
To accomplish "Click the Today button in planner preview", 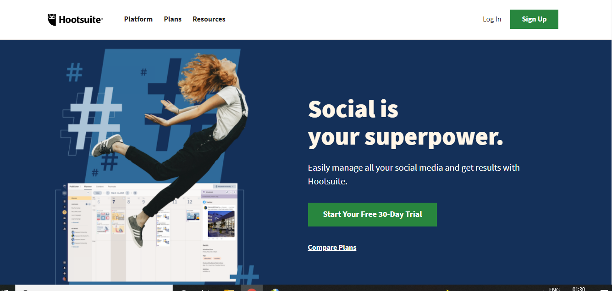I will tap(98, 193).
